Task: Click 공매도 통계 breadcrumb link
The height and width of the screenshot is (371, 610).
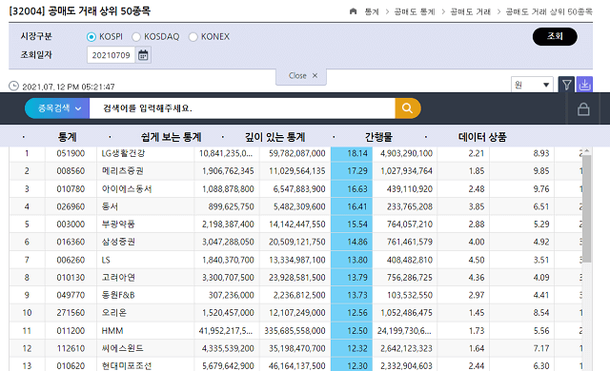Action: (x=415, y=11)
